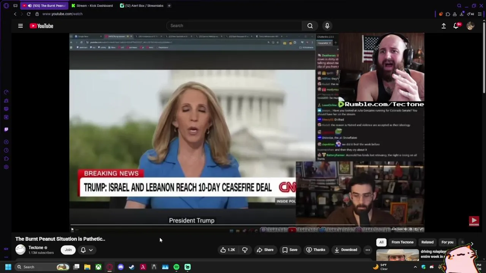
Task: Focus the YouTube search input field
Action: pos(234,26)
